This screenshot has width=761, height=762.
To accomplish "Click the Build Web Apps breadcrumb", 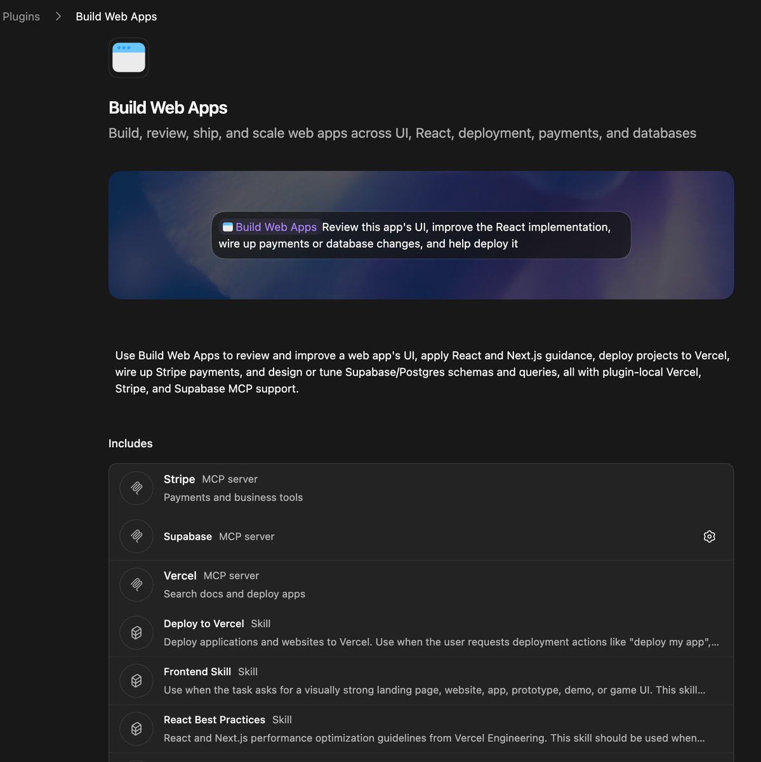I will click(116, 17).
